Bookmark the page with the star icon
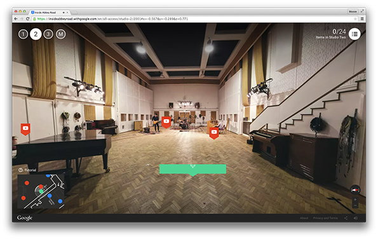 tap(355, 19)
